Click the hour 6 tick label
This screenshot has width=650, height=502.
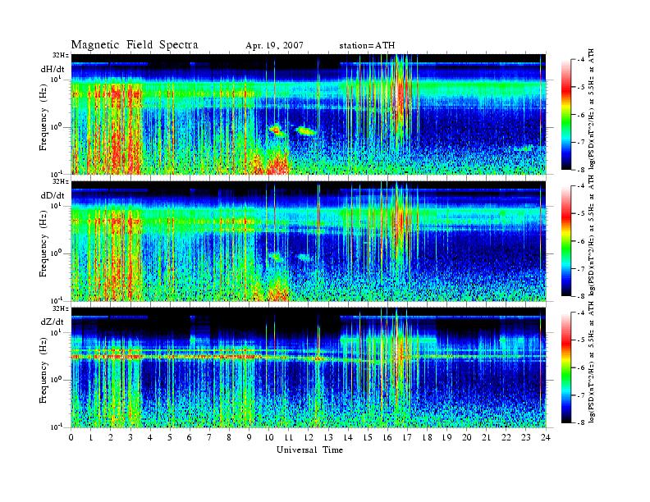point(190,437)
